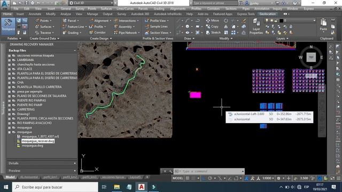Toggle hardware acceleration blue circle icon
This screenshot has width=342, height=192.
click(320, 178)
